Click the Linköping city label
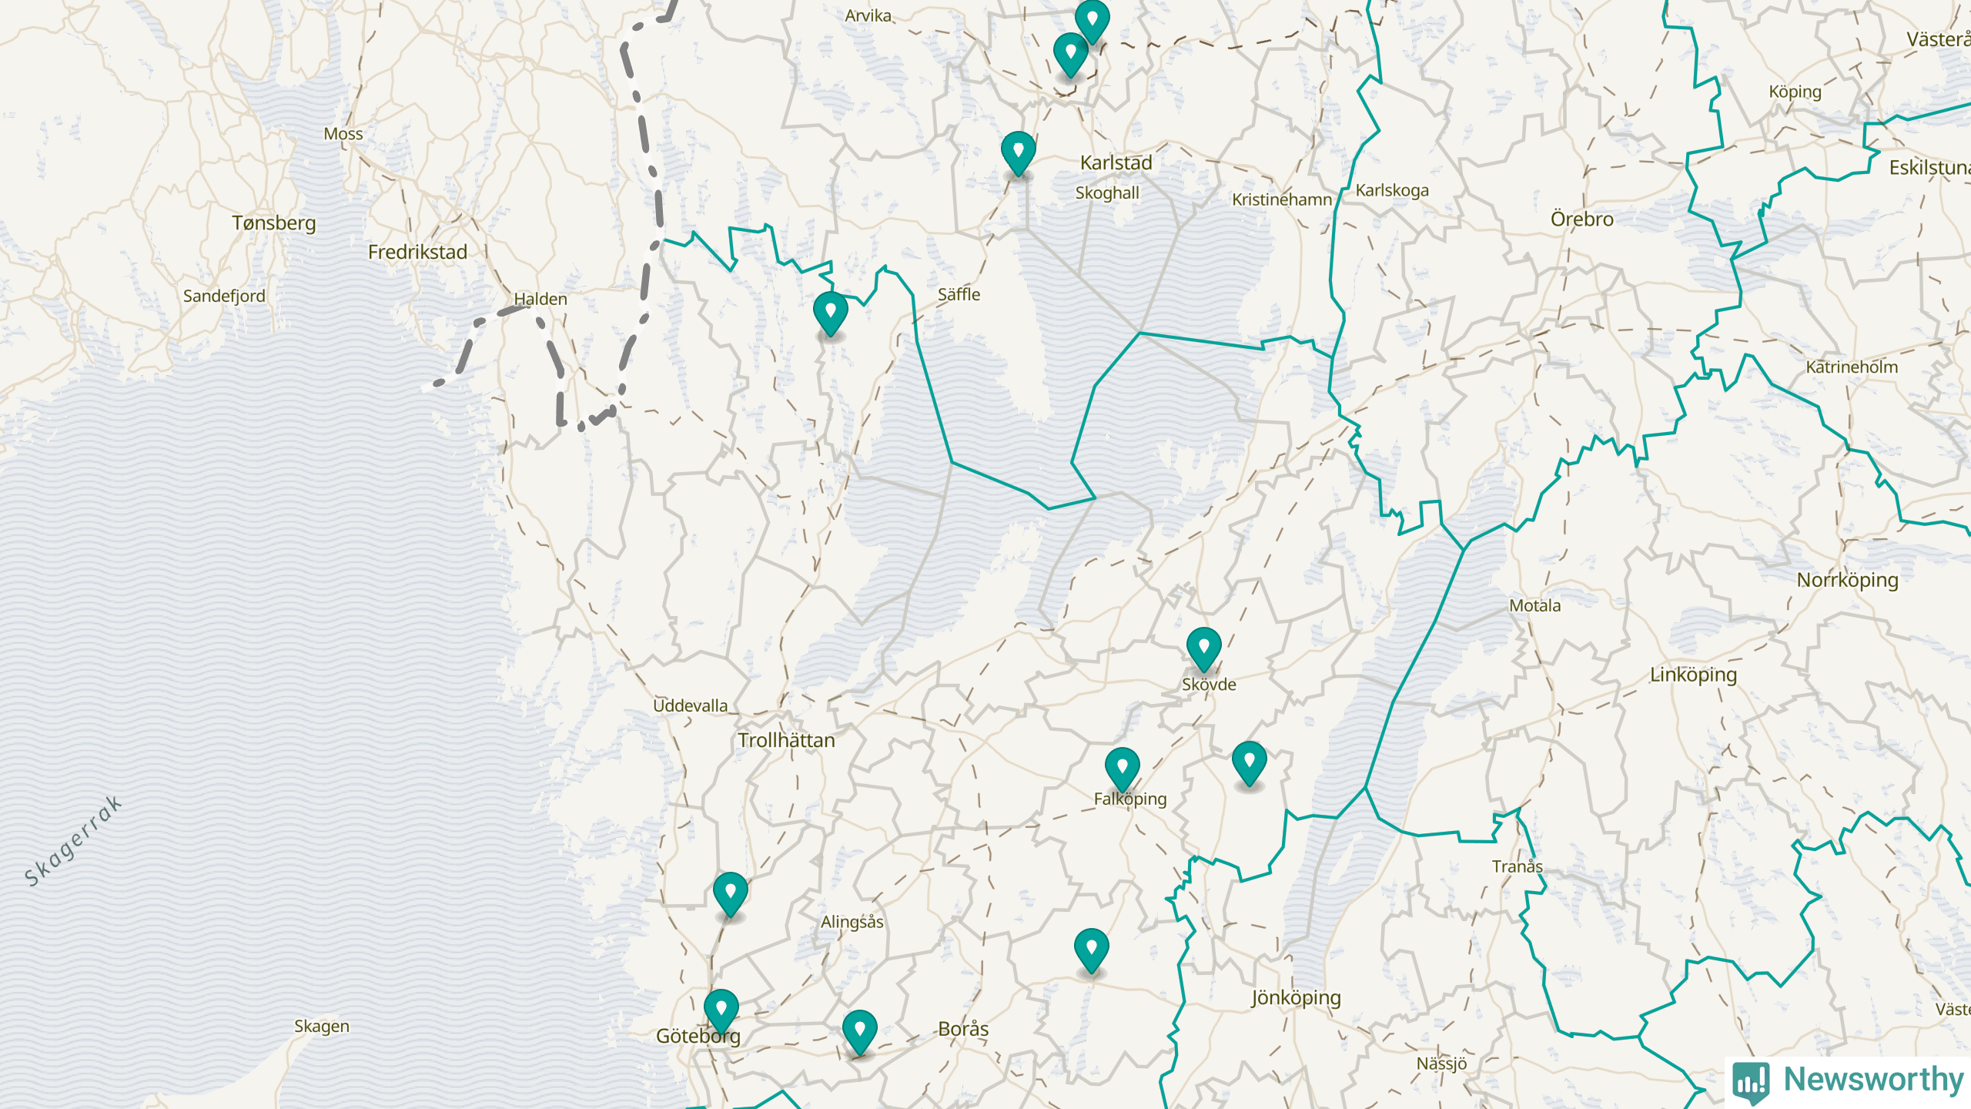This screenshot has width=1971, height=1109. click(1693, 675)
